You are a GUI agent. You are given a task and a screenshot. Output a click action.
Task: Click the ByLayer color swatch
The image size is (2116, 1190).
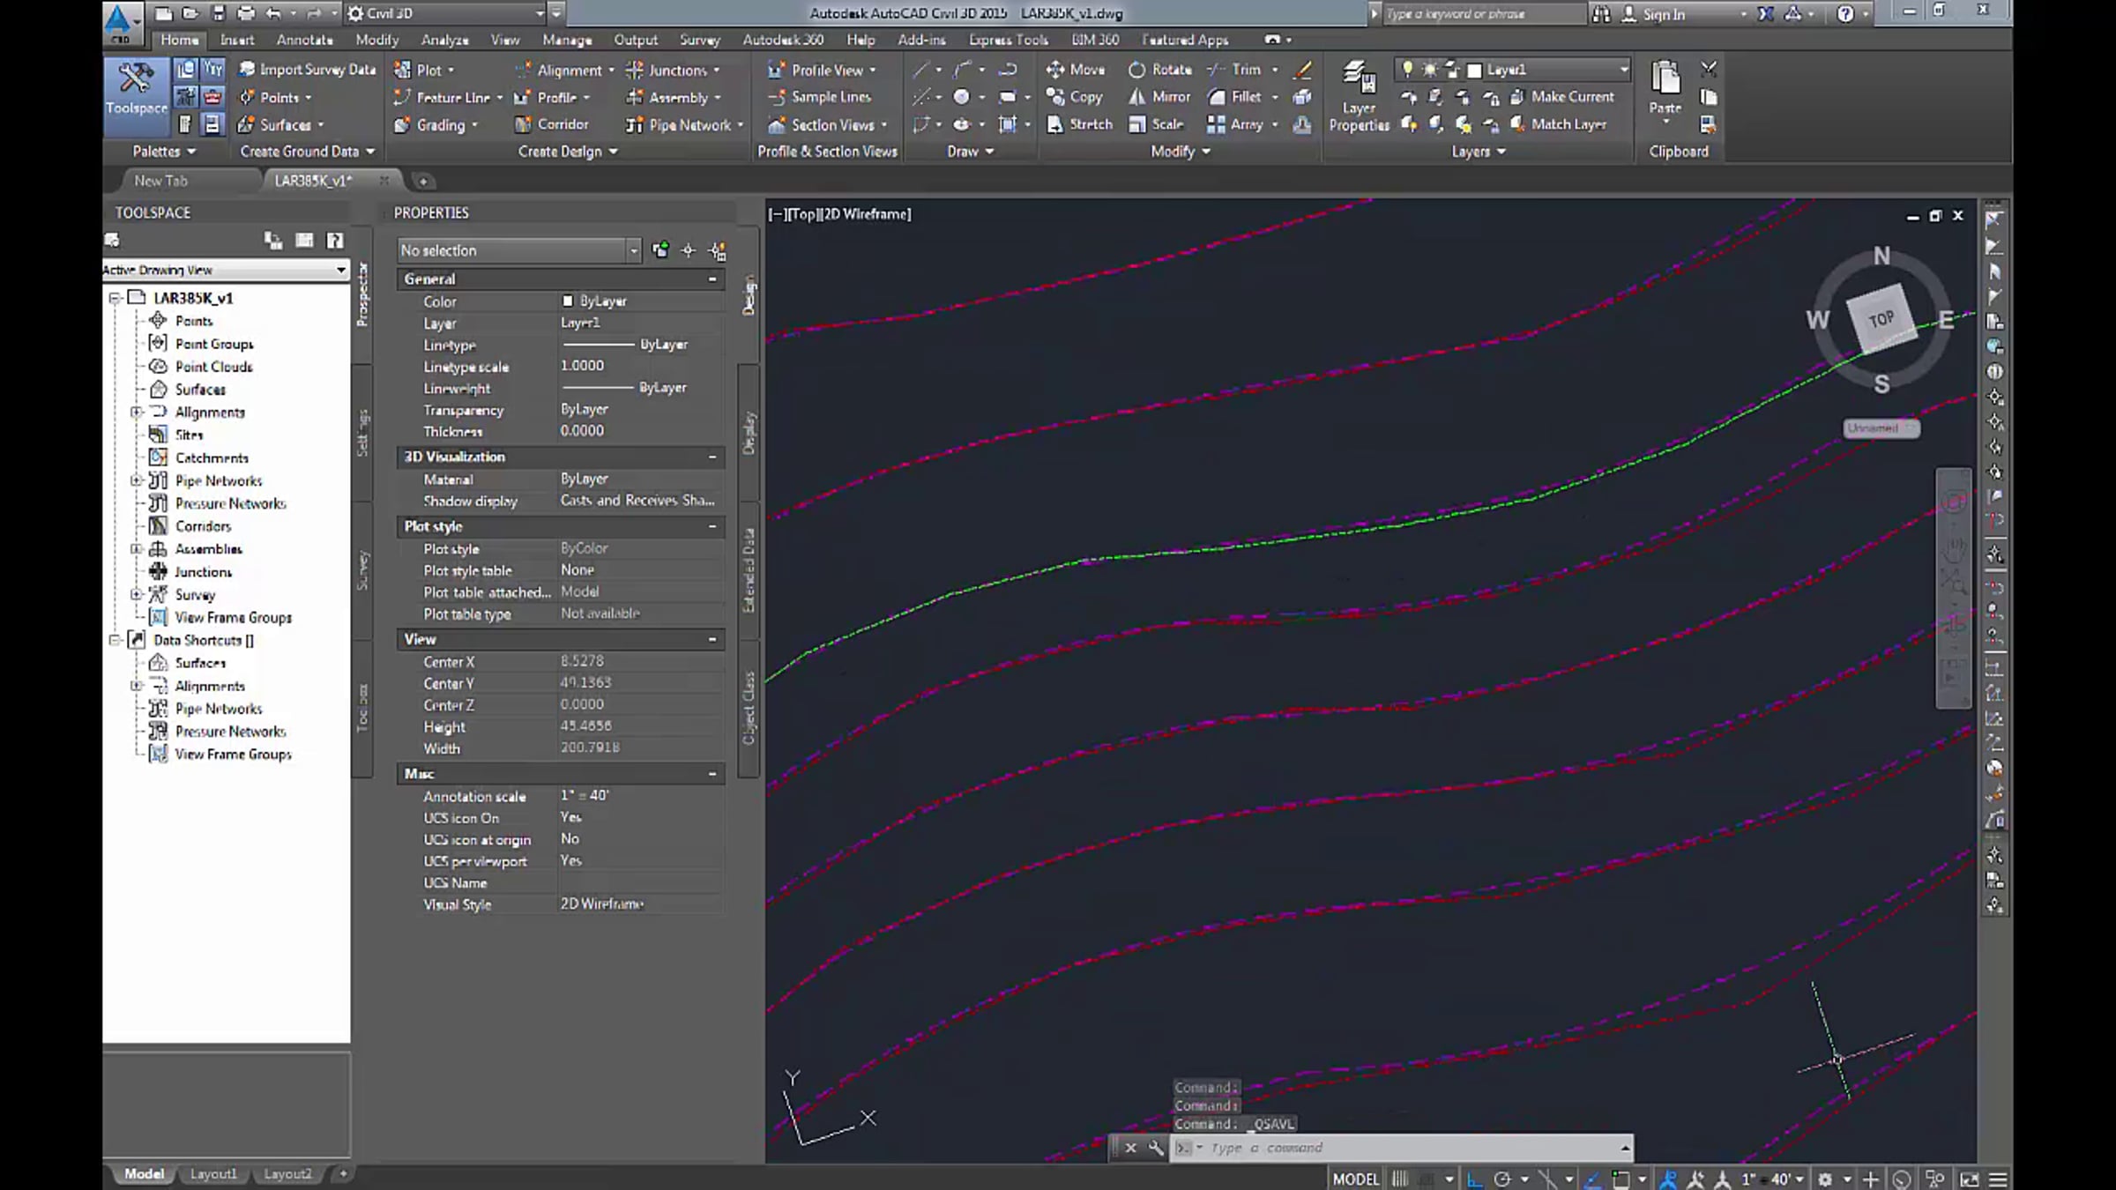pos(568,301)
